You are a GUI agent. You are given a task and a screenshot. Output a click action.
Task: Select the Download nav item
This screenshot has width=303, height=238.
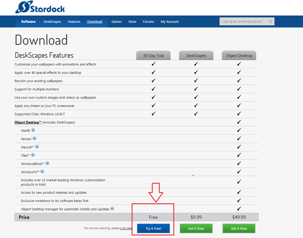click(94, 22)
